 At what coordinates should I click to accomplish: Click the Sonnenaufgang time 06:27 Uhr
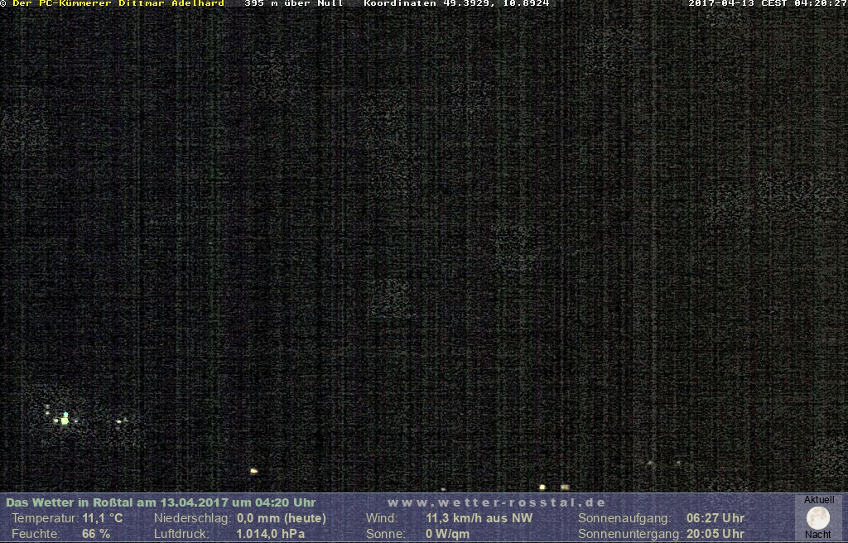pyautogui.click(x=715, y=518)
